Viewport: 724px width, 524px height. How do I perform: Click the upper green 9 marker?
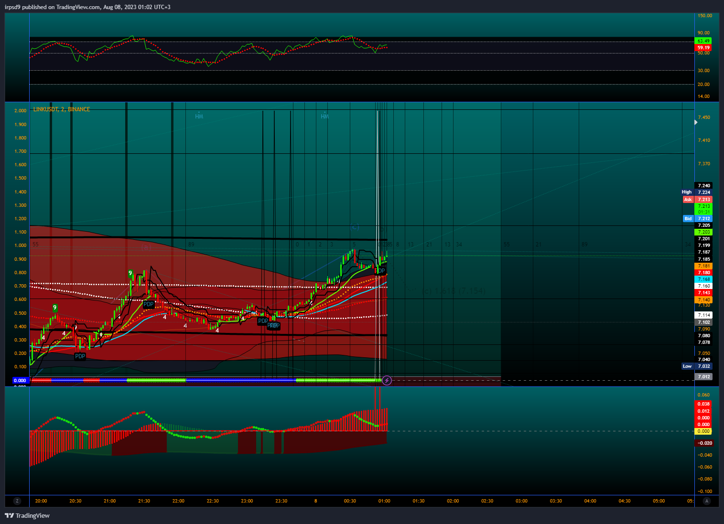[130, 273]
